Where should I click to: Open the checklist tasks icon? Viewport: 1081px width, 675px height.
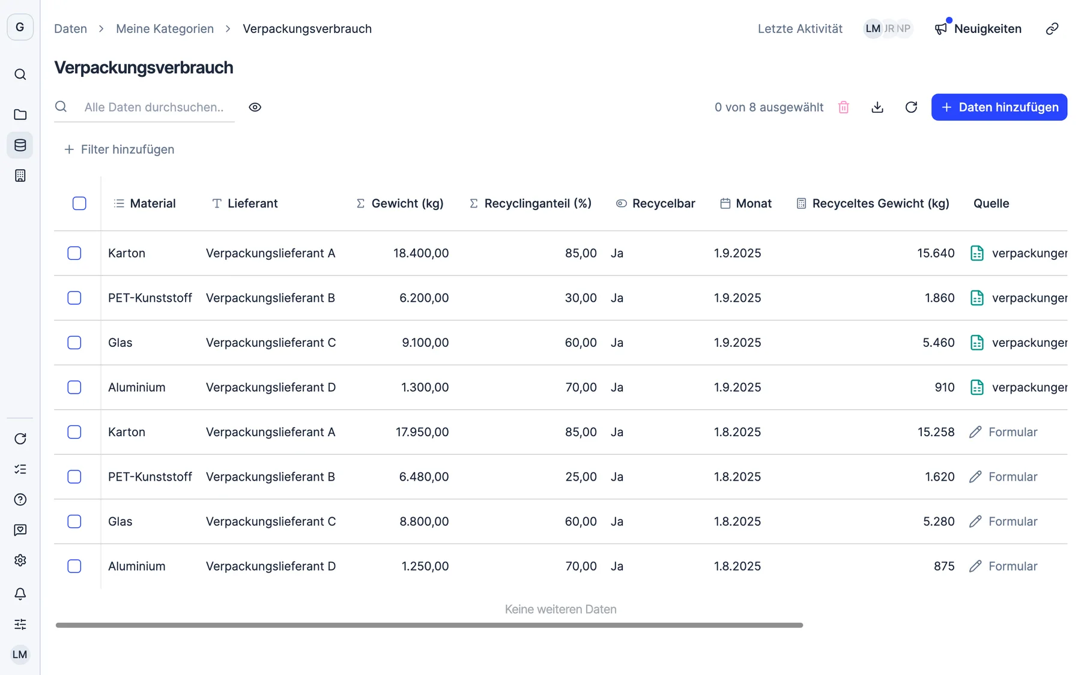20,469
